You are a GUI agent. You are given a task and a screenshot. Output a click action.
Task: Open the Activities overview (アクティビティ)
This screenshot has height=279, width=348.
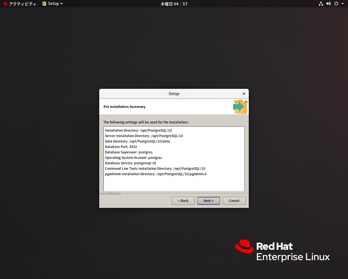click(20, 4)
